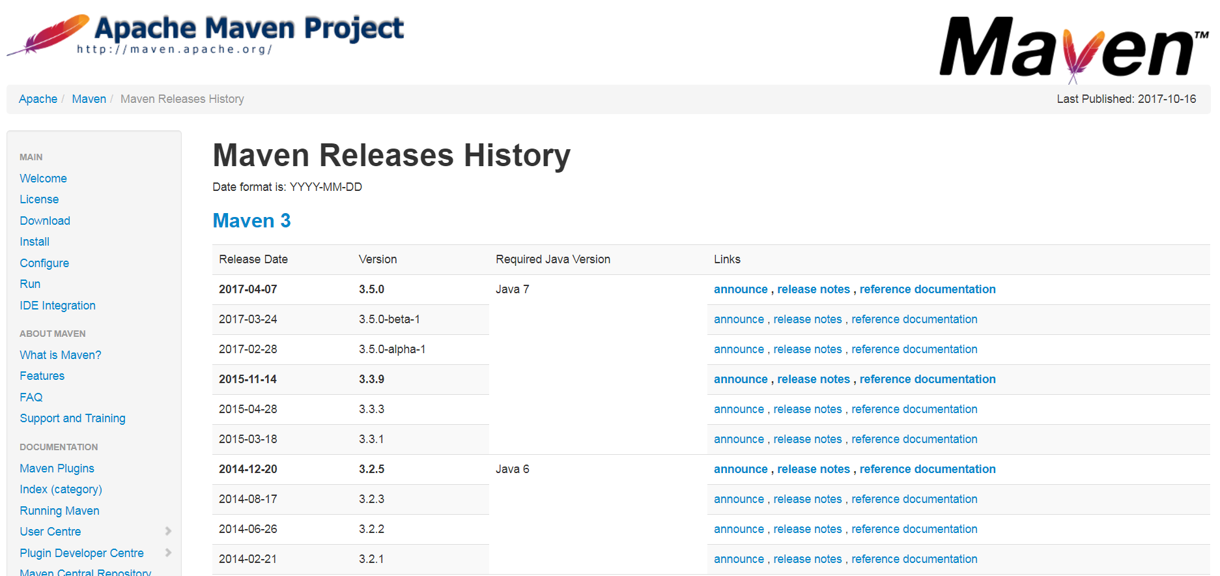Open release notes for 3.5.0-beta-1
Screen dimensions: 1220x576
pyautogui.click(x=808, y=319)
